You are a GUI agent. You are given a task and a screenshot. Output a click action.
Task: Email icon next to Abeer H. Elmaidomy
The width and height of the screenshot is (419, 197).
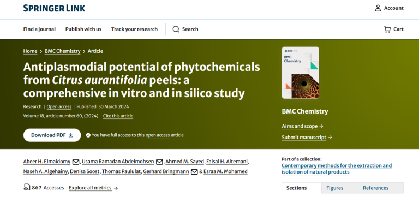point(76,162)
